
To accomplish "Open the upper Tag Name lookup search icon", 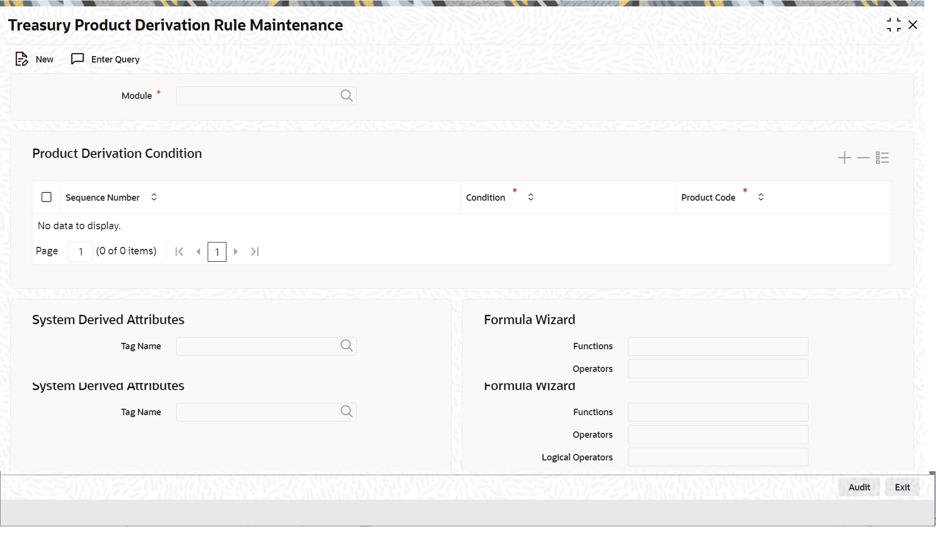I will point(346,346).
